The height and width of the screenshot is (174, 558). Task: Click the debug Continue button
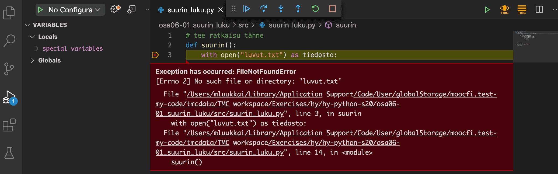[x=246, y=9]
